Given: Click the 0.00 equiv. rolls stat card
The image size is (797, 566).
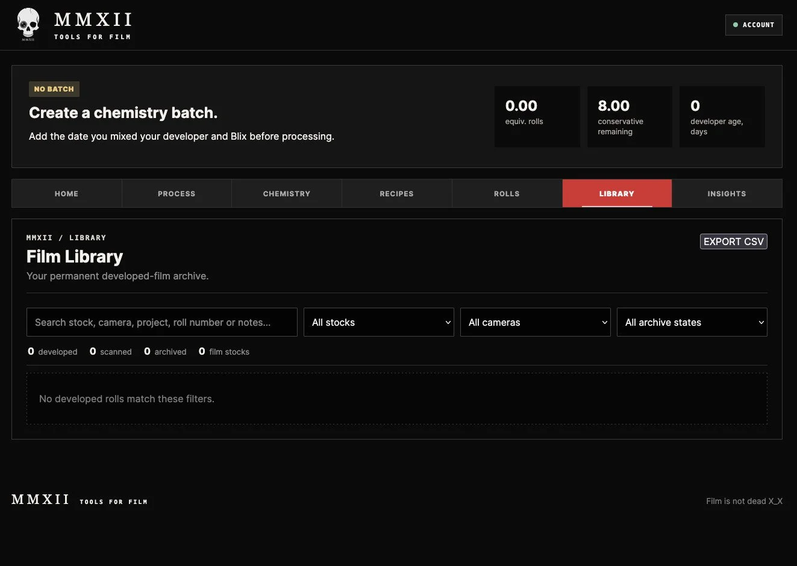Looking at the screenshot, I should 537,116.
